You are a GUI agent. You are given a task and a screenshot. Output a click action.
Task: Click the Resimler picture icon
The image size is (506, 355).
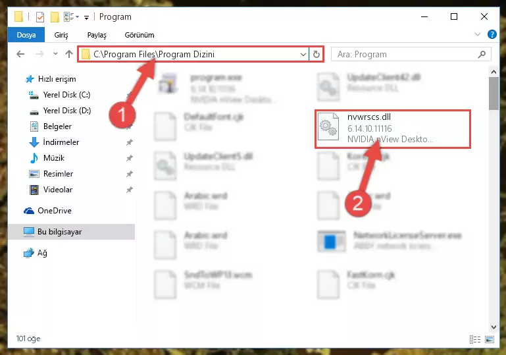[34, 174]
